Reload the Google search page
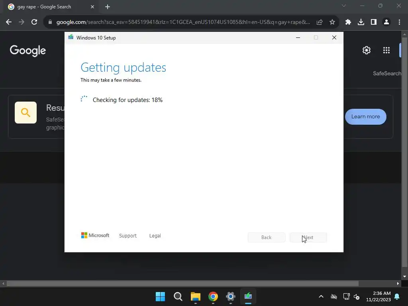The image size is (408, 306). 34,22
